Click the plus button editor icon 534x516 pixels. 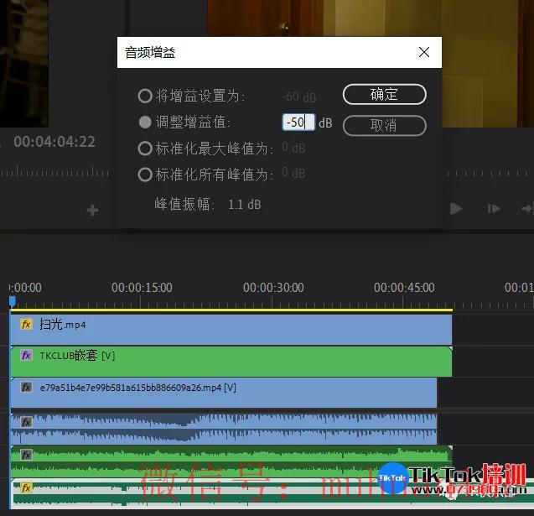[x=93, y=210]
